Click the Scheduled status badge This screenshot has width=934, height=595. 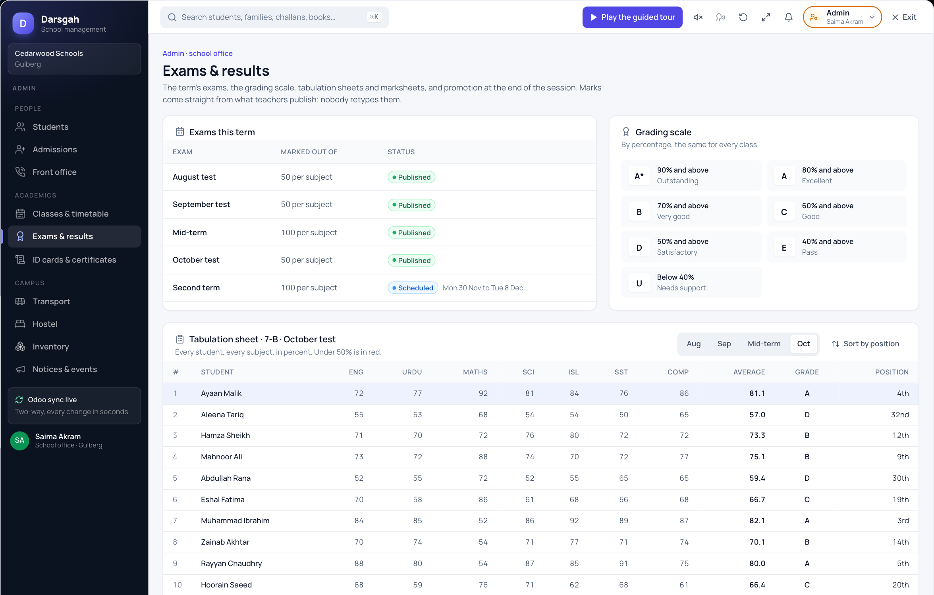pos(413,288)
